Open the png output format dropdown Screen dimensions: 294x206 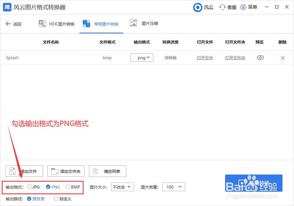pyautogui.click(x=142, y=58)
